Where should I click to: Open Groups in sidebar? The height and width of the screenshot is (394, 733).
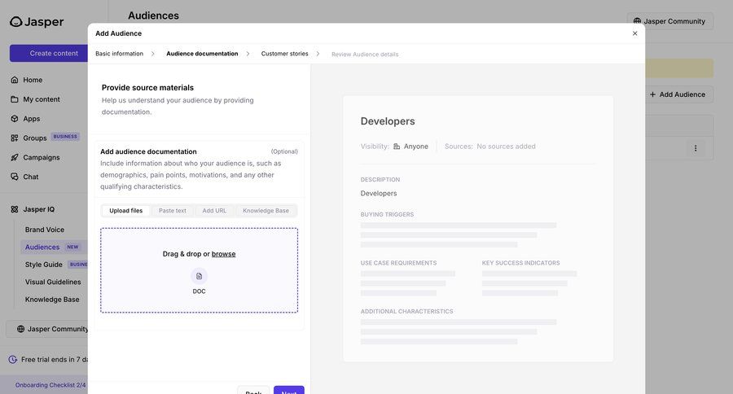[35, 138]
